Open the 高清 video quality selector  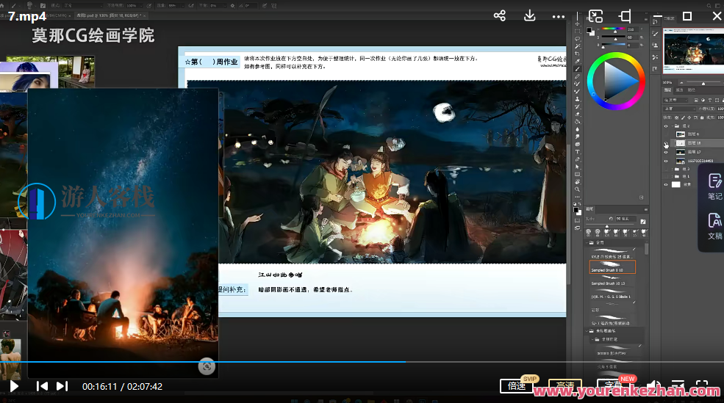[564, 386]
